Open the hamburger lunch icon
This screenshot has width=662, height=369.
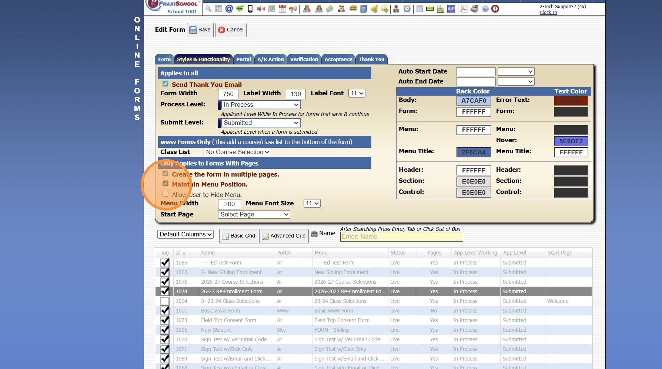353,9
